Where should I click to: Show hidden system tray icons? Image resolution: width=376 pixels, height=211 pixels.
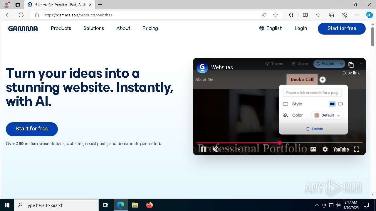pyautogui.click(x=317, y=205)
